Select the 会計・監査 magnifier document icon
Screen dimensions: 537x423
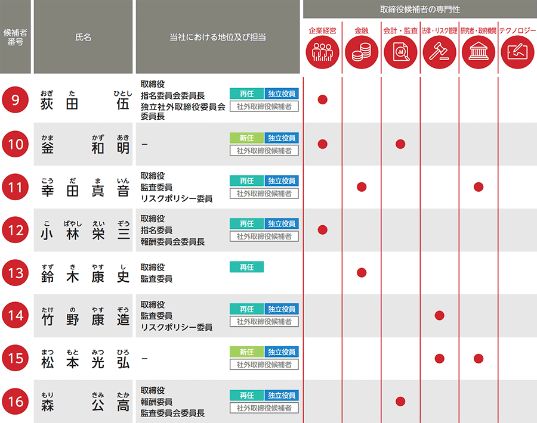(x=400, y=52)
